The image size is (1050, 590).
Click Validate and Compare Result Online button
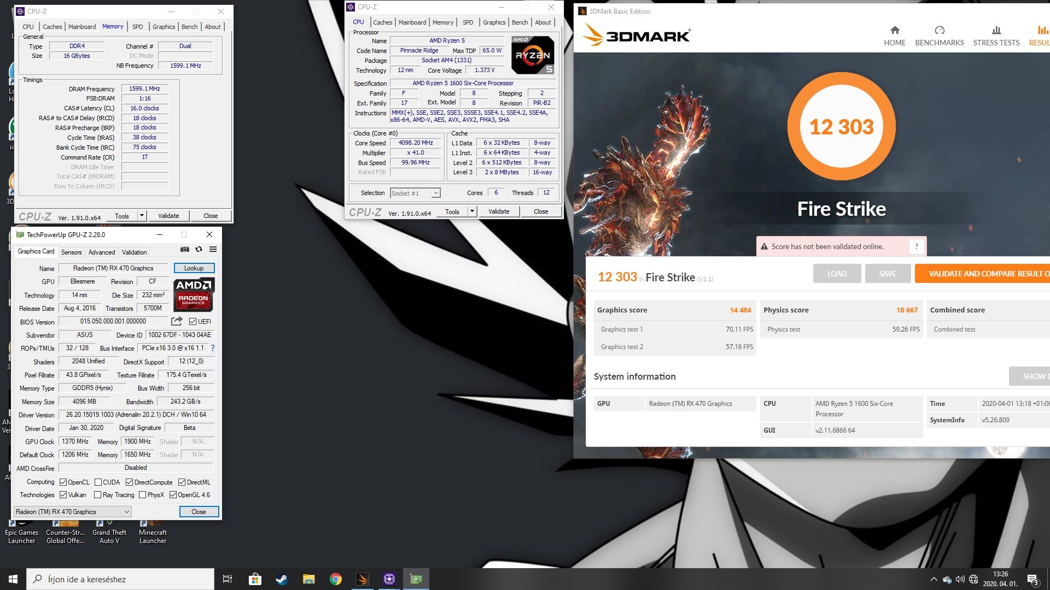tap(983, 274)
